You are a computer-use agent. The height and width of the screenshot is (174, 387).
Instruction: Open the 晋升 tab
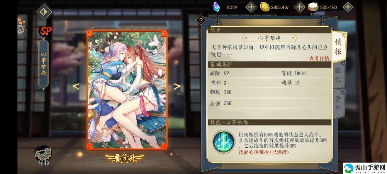[x=339, y=103]
